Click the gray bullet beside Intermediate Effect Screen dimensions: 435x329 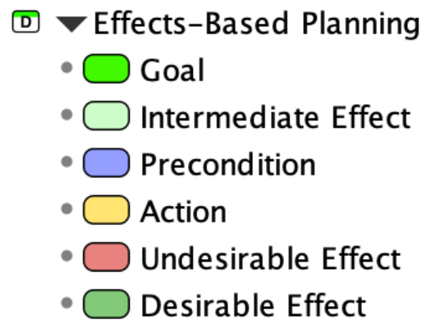click(66, 115)
